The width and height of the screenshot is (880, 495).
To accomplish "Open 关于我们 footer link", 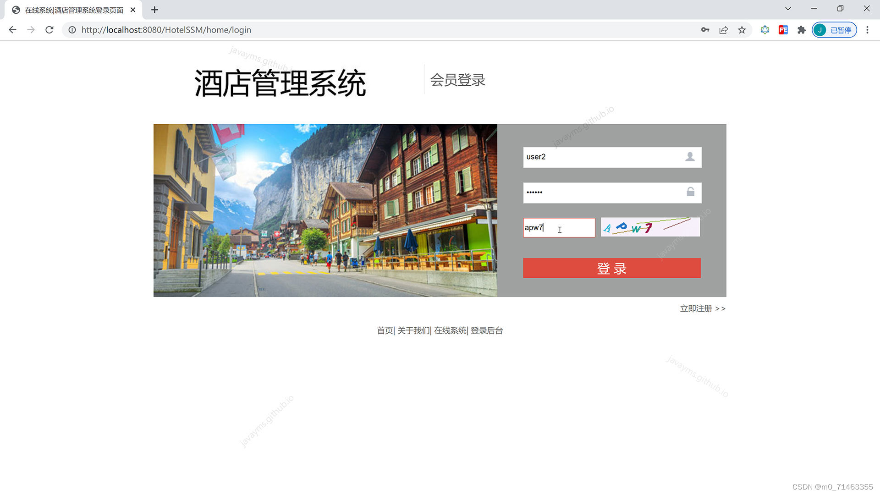I will 413,330.
